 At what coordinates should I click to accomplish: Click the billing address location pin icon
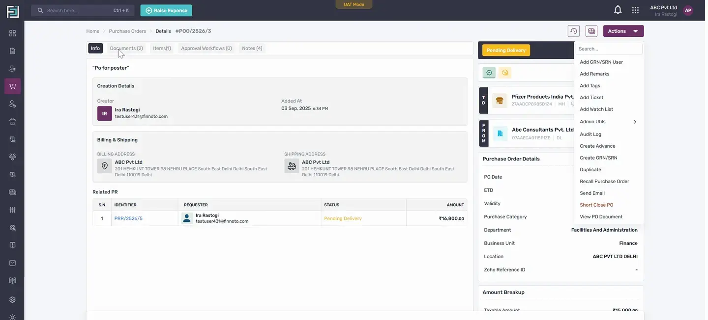coord(105,166)
